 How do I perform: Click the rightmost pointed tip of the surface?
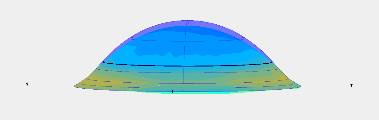[x=300, y=86]
